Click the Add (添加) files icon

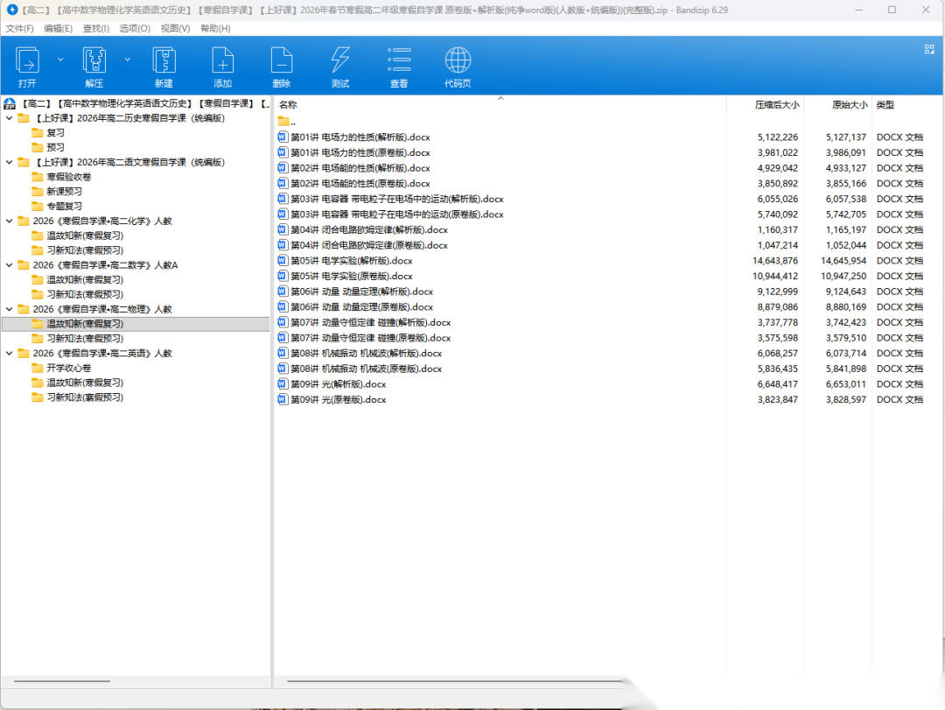[222, 61]
